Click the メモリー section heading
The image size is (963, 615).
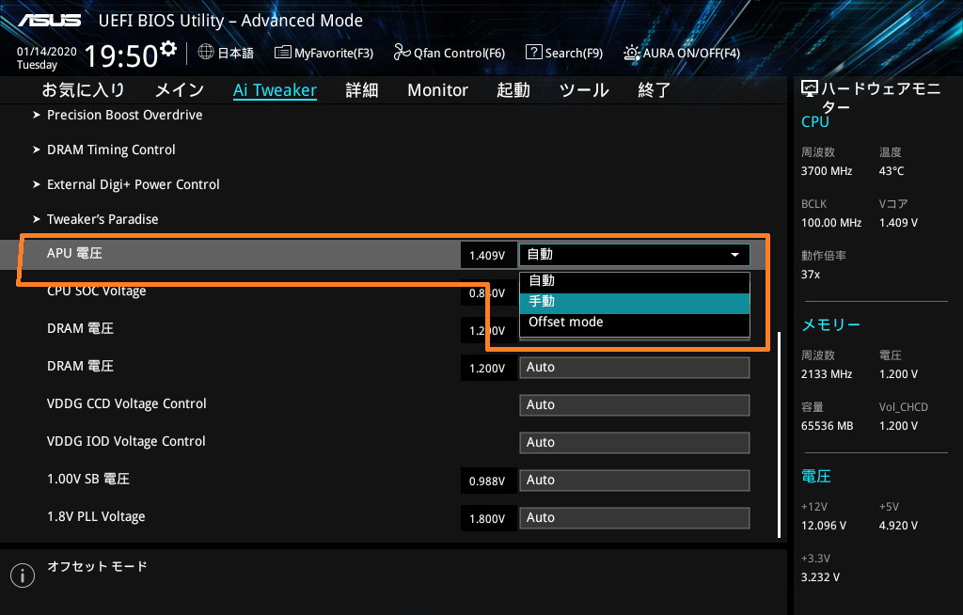[830, 324]
